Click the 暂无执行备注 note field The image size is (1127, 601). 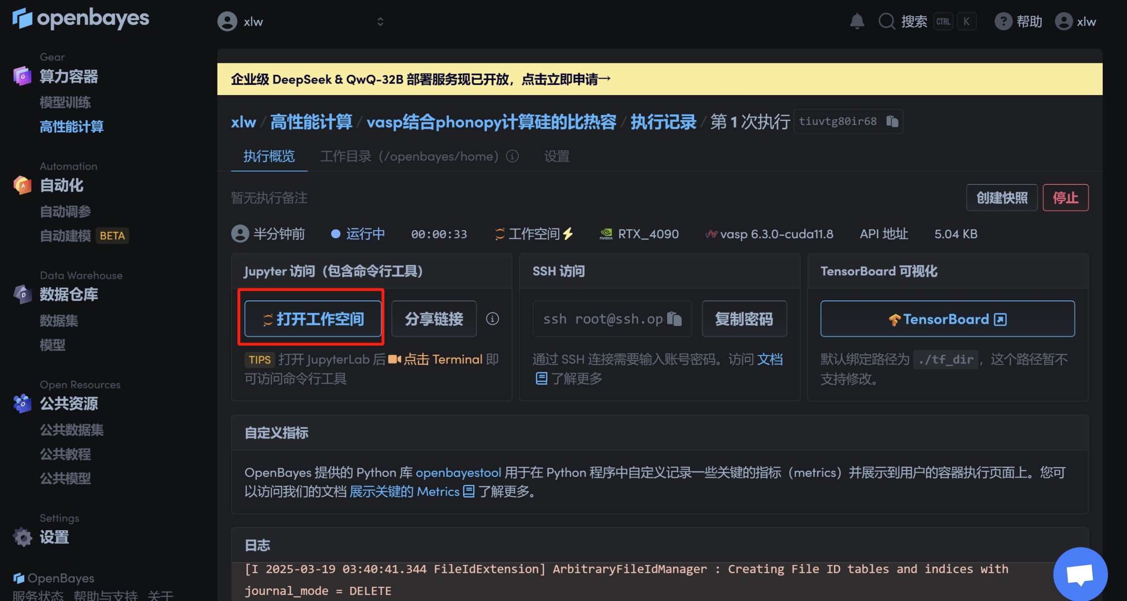point(269,198)
